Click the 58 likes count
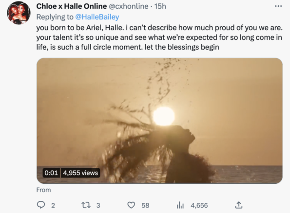This screenshot has width=290, height=213. pos(145,205)
